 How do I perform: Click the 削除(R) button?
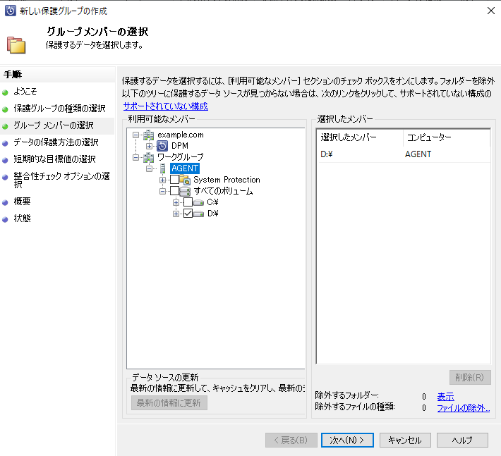click(x=470, y=378)
